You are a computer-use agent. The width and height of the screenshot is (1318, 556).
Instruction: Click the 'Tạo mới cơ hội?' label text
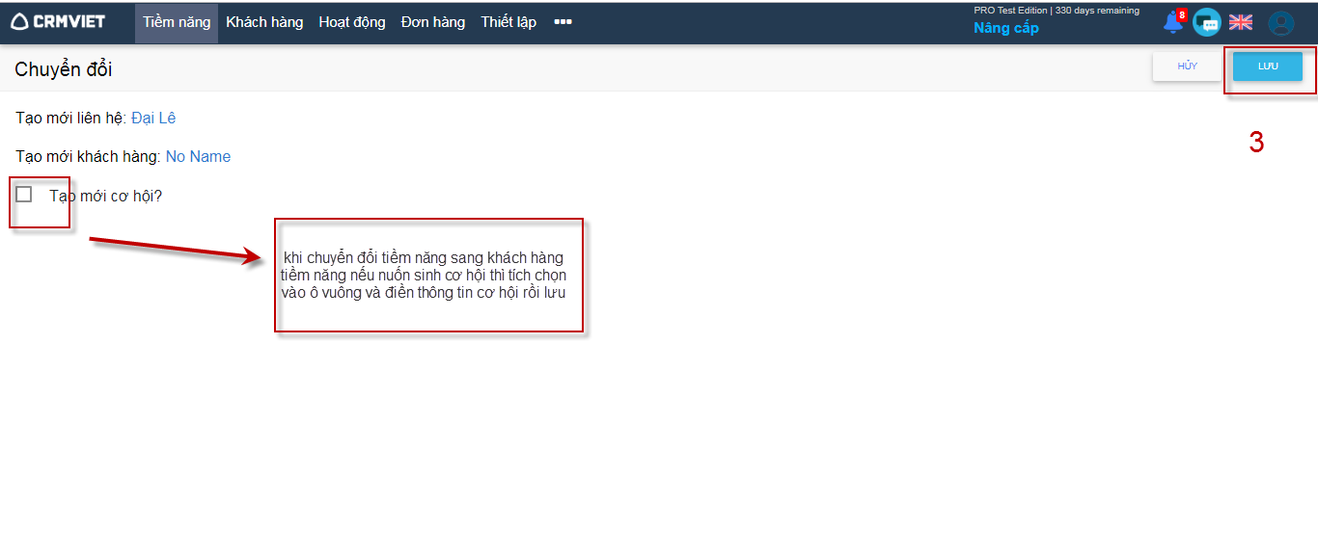pos(105,196)
